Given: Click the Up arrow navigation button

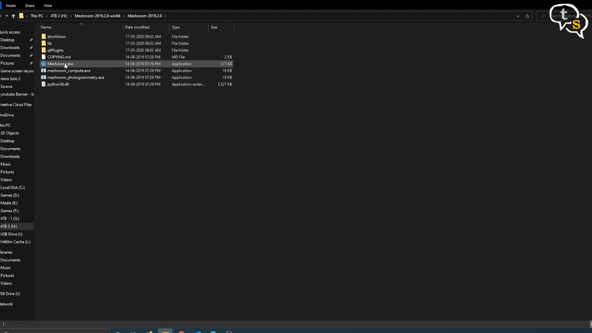Looking at the screenshot, I should pyautogui.click(x=13, y=16).
